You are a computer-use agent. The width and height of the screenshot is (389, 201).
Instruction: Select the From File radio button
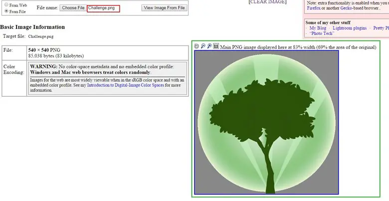tap(6, 11)
